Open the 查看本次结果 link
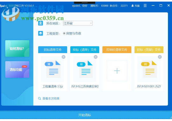The image size is (172, 121). [51, 98]
